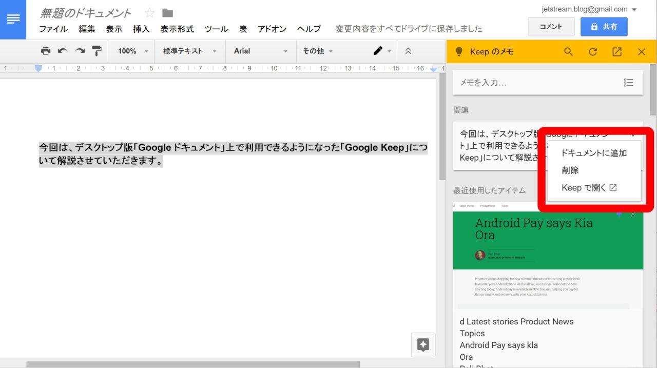Click the blue 共有 share button
Viewport: 657px width, 368px height.
click(x=604, y=27)
